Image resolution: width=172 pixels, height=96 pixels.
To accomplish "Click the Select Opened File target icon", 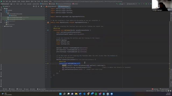I will [34, 6].
